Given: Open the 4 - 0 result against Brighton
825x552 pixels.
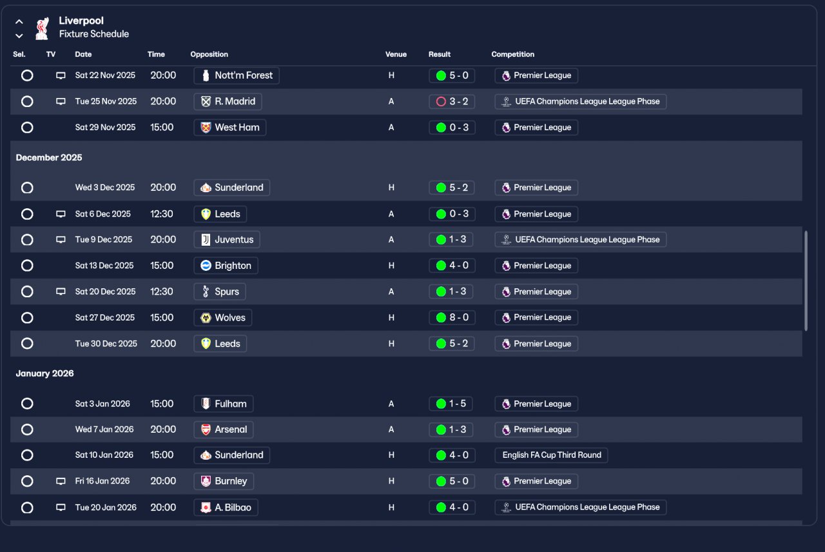Looking at the screenshot, I should 452,266.
